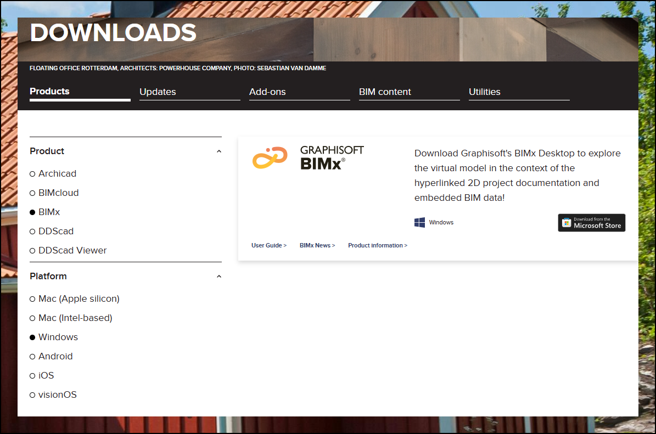
Task: Open the BIMx News link
Action: [x=317, y=245]
